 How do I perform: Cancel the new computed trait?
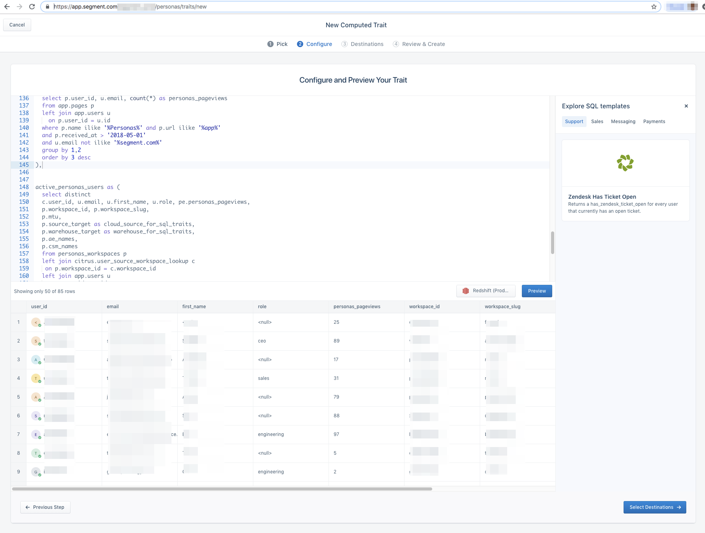tap(17, 25)
